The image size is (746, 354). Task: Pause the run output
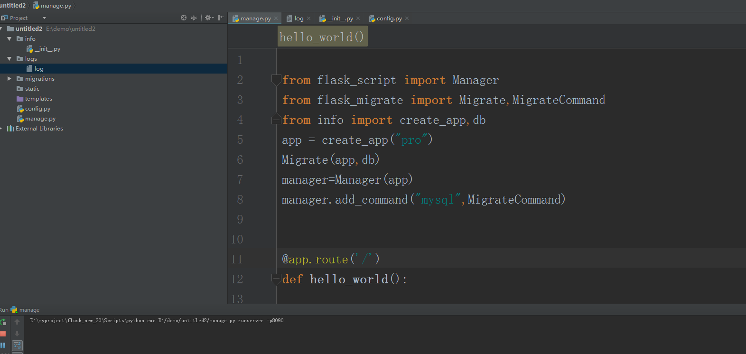tap(3, 345)
